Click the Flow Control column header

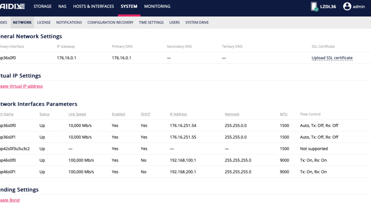[310, 114]
